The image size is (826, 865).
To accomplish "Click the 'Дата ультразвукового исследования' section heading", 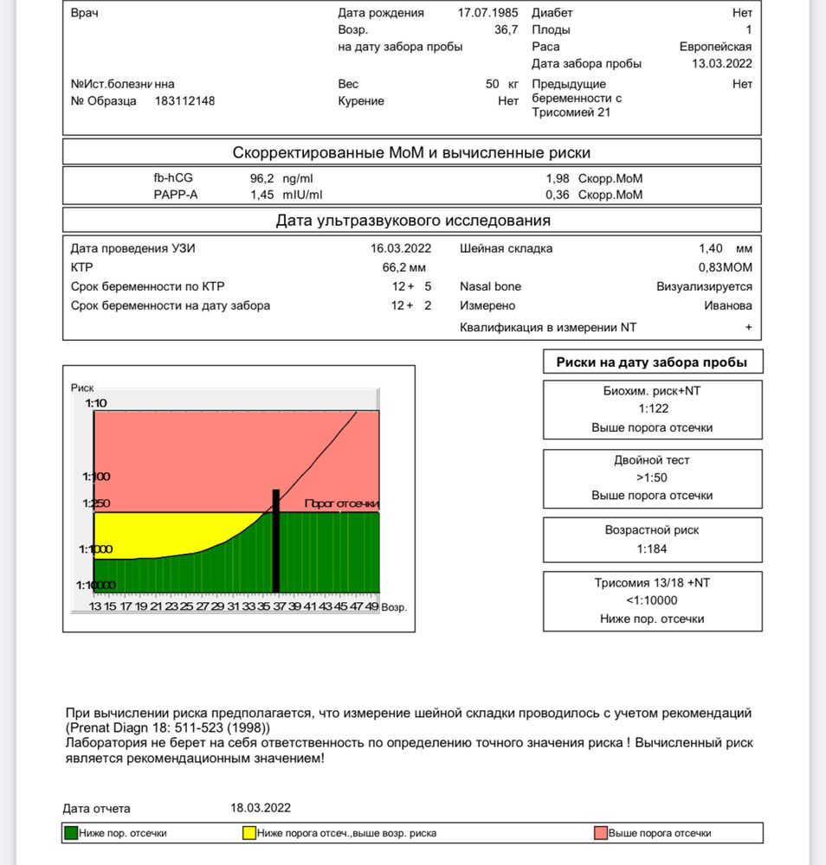I will [x=411, y=221].
